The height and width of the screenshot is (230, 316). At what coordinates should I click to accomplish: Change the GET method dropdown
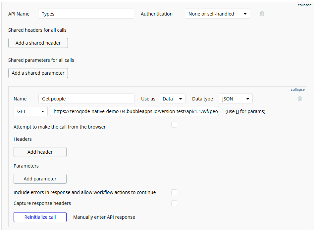[30, 111]
